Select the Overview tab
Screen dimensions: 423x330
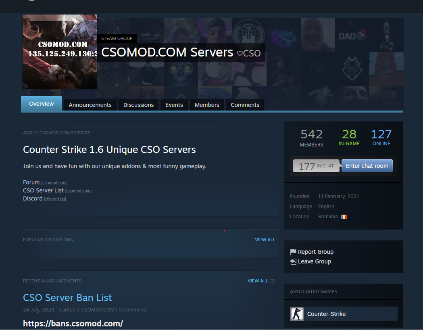tap(41, 104)
